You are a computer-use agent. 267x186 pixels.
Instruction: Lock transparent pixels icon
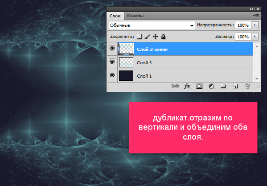[x=139, y=37]
